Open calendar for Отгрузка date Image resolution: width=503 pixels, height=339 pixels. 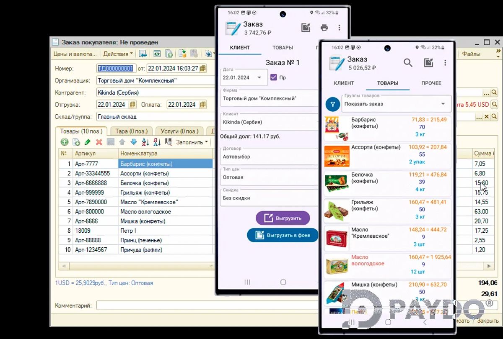pyautogui.click(x=132, y=104)
